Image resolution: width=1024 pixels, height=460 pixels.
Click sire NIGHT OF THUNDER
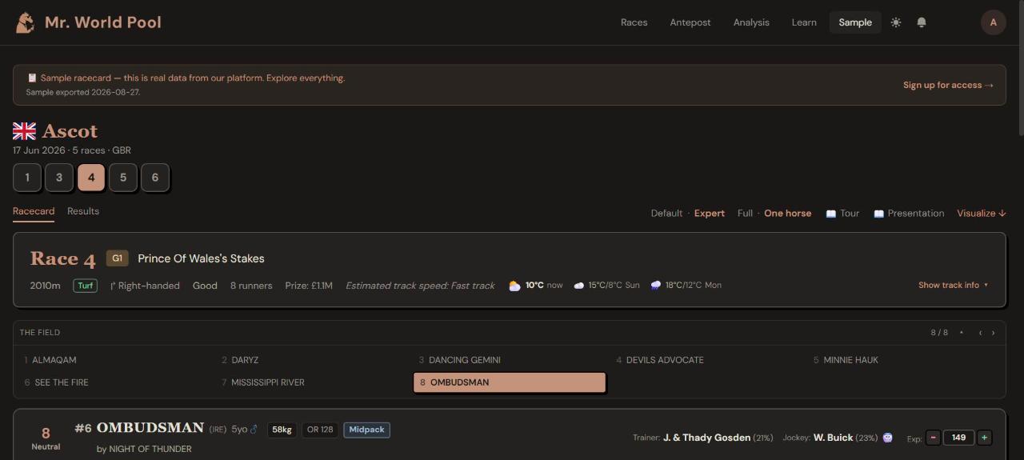150,449
